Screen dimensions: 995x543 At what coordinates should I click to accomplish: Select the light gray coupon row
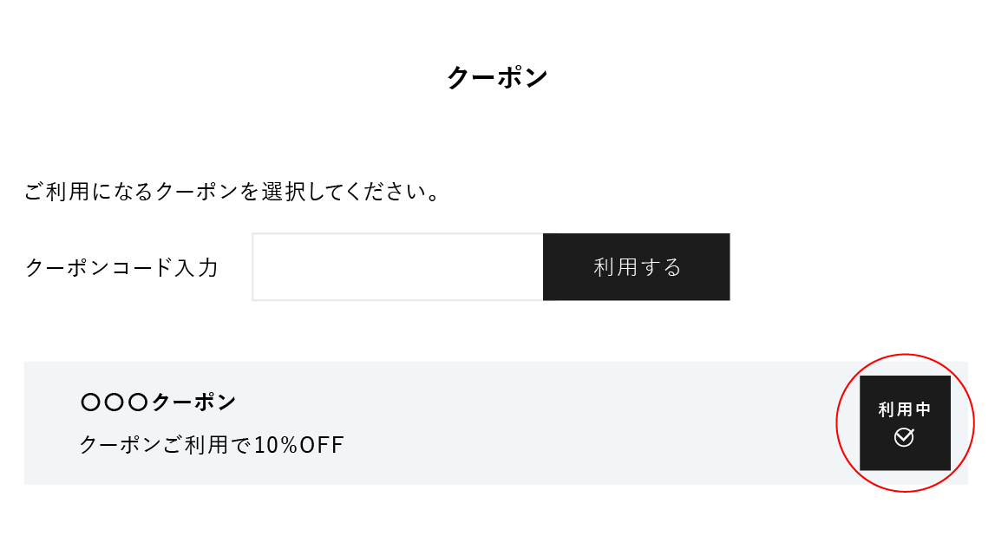tap(495, 423)
